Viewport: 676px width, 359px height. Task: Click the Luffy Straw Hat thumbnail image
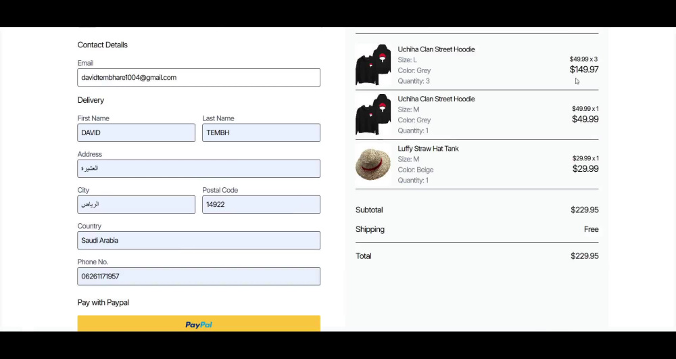pyautogui.click(x=373, y=164)
